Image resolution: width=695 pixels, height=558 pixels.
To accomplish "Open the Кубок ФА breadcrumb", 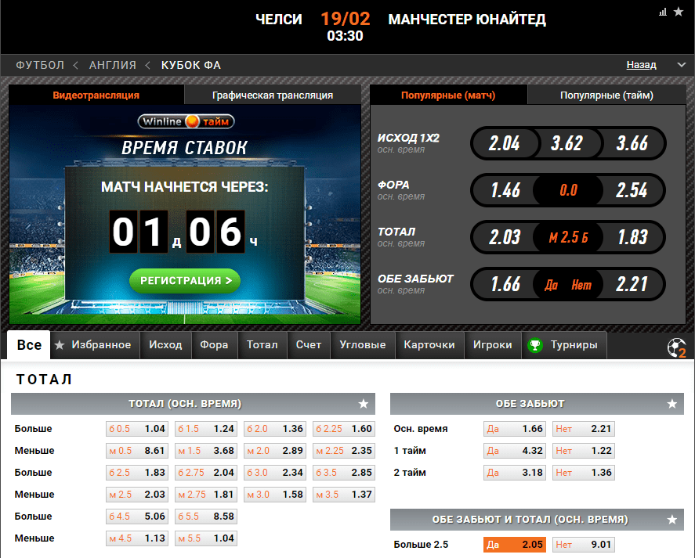I will [x=191, y=65].
